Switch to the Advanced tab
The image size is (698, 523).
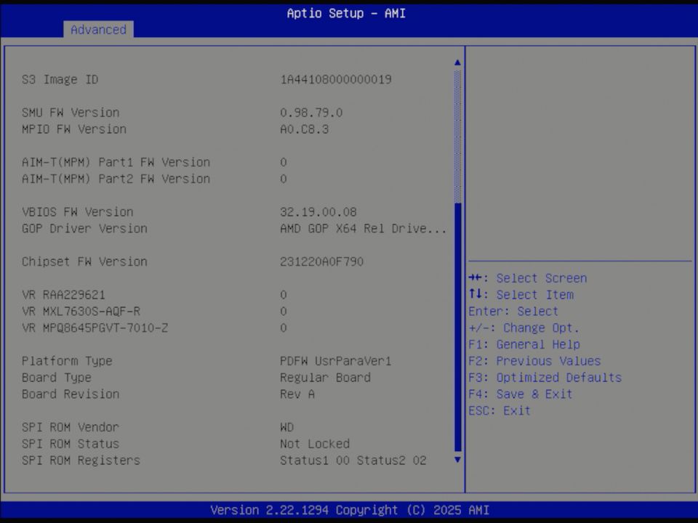click(x=98, y=30)
